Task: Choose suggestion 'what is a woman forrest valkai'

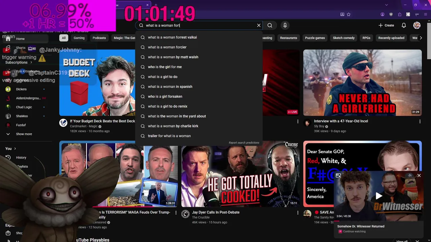Action: tap(199, 37)
